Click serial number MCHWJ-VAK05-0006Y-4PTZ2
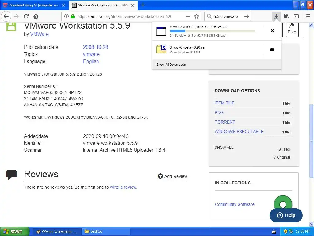Screen dimensions: 314x236 (x=53, y=92)
